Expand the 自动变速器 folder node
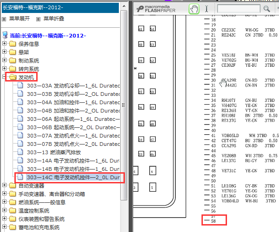This screenshot has height=232, width=279. click(x=5, y=185)
